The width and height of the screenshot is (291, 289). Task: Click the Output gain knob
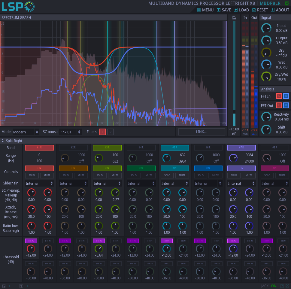click(266, 41)
